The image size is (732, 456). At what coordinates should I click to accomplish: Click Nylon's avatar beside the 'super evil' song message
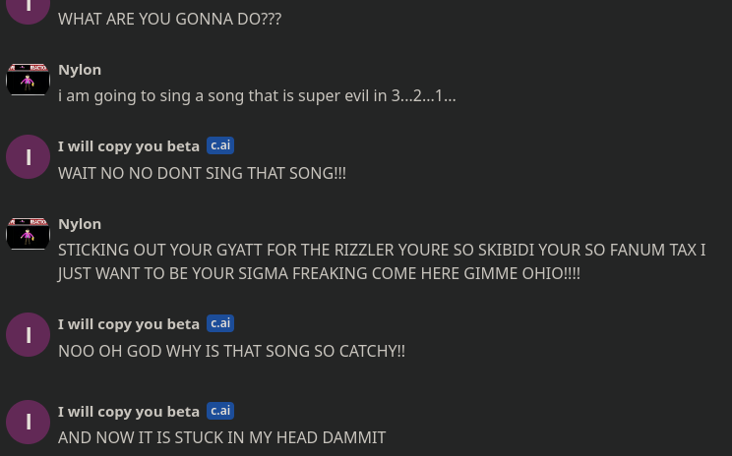tap(28, 80)
